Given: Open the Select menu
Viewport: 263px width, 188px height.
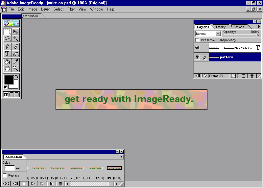Looking at the screenshot, I should tap(59, 9).
